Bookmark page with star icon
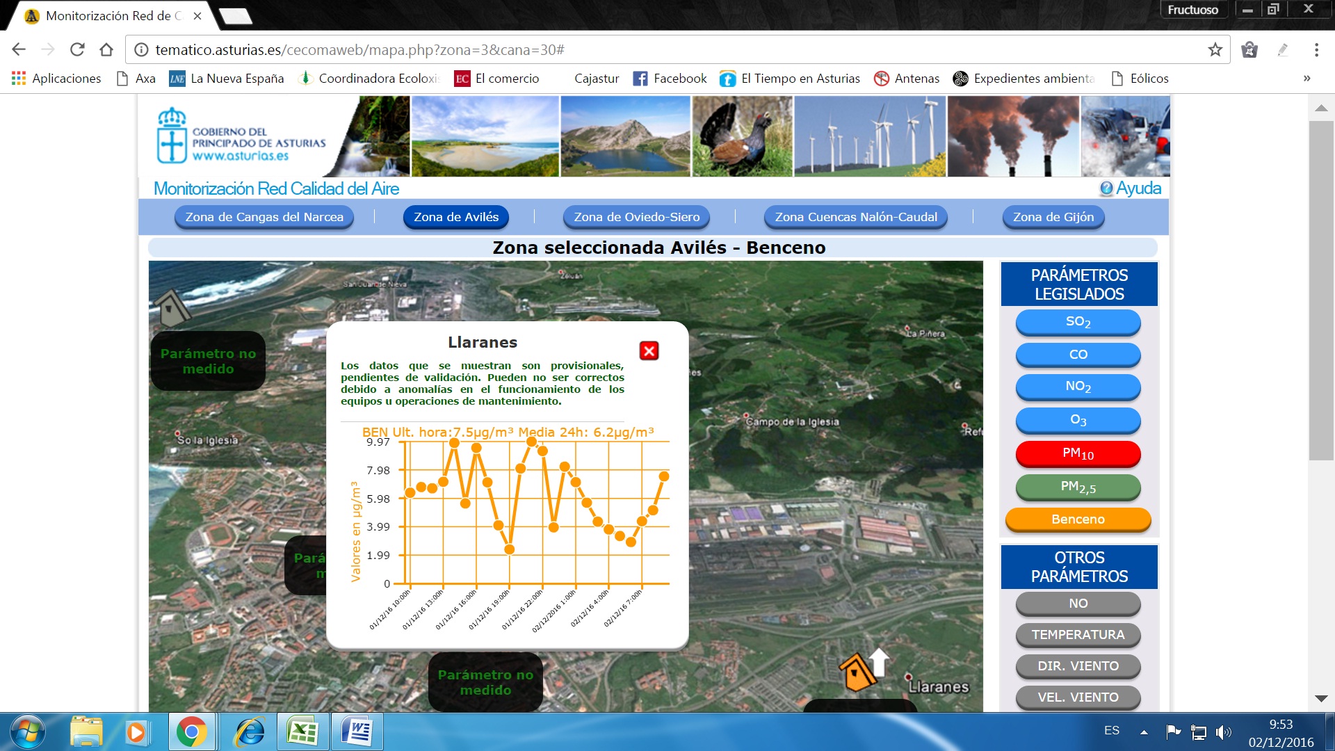The height and width of the screenshot is (751, 1335). point(1215,50)
